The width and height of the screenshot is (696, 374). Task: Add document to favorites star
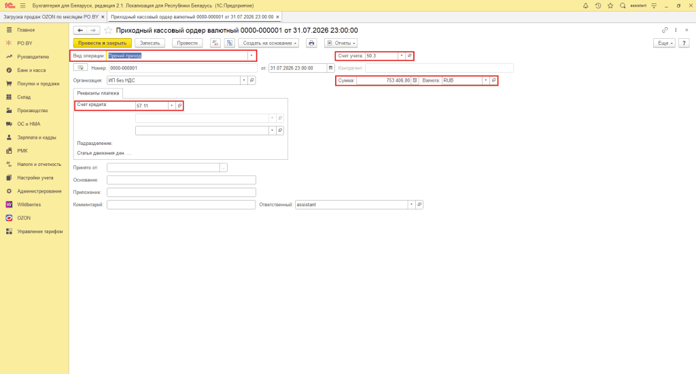tap(108, 30)
